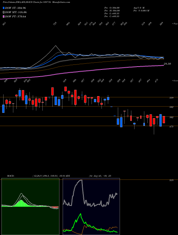178x235 pixels.
Task: Select the 'DOW ST: 504.96' legend label
Action: point(15,8)
